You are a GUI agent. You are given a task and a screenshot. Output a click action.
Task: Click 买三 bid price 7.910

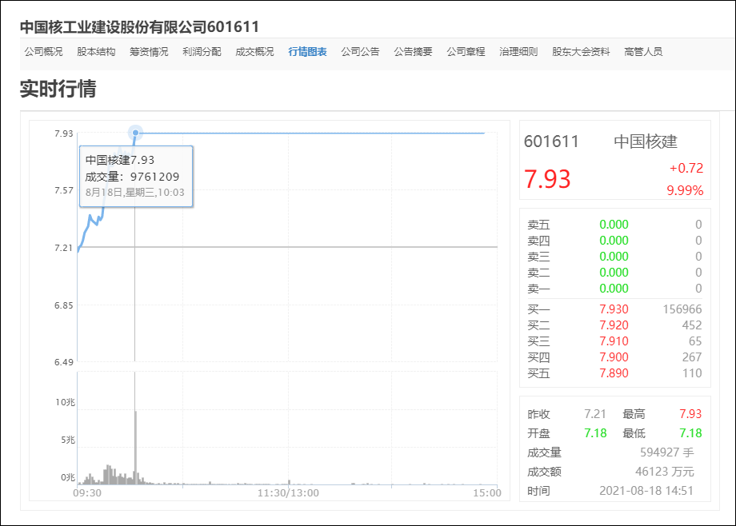point(614,341)
